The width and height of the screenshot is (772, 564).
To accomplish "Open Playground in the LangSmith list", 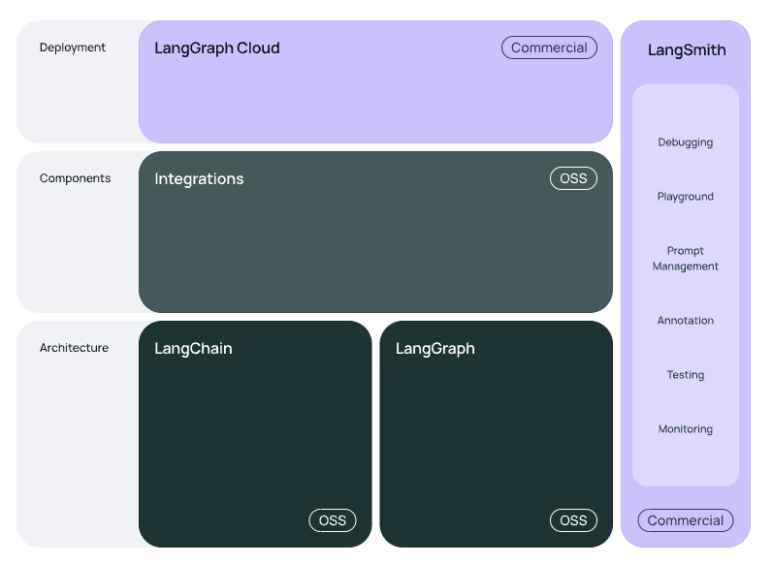I will pyautogui.click(x=685, y=197).
